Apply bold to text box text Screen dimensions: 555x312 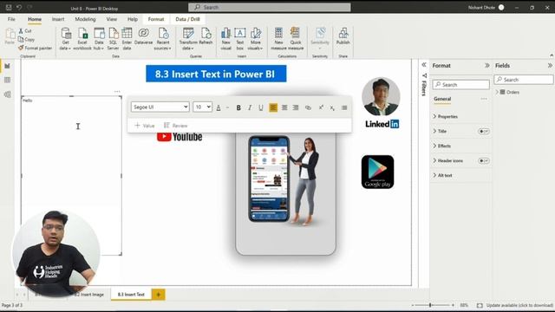(238, 107)
